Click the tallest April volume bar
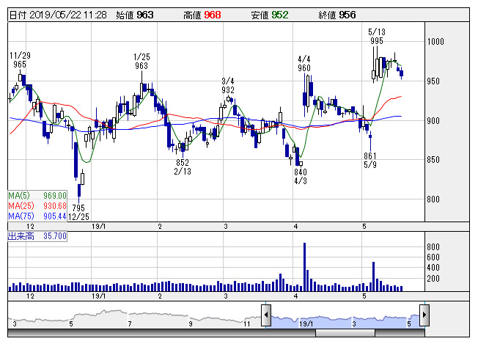This screenshot has height=344, width=478. click(x=304, y=267)
